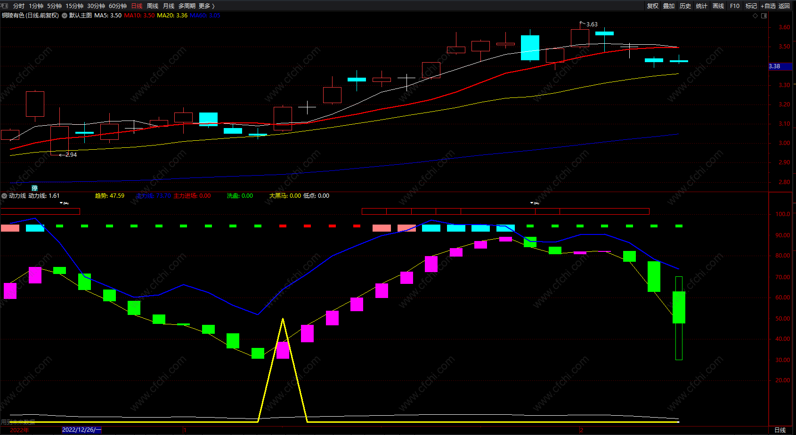Open the 多周期 multi-period view
This screenshot has height=435, width=796.
click(x=187, y=6)
